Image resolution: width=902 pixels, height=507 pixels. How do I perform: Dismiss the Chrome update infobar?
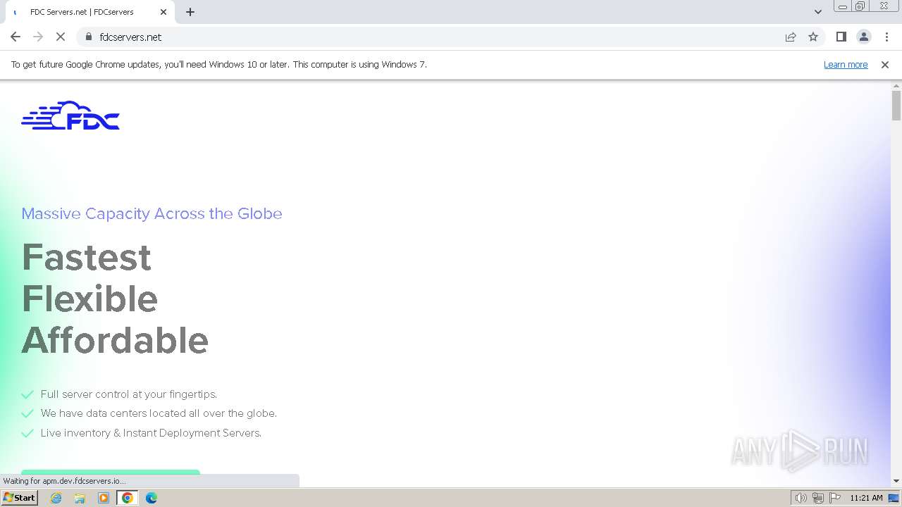point(885,64)
